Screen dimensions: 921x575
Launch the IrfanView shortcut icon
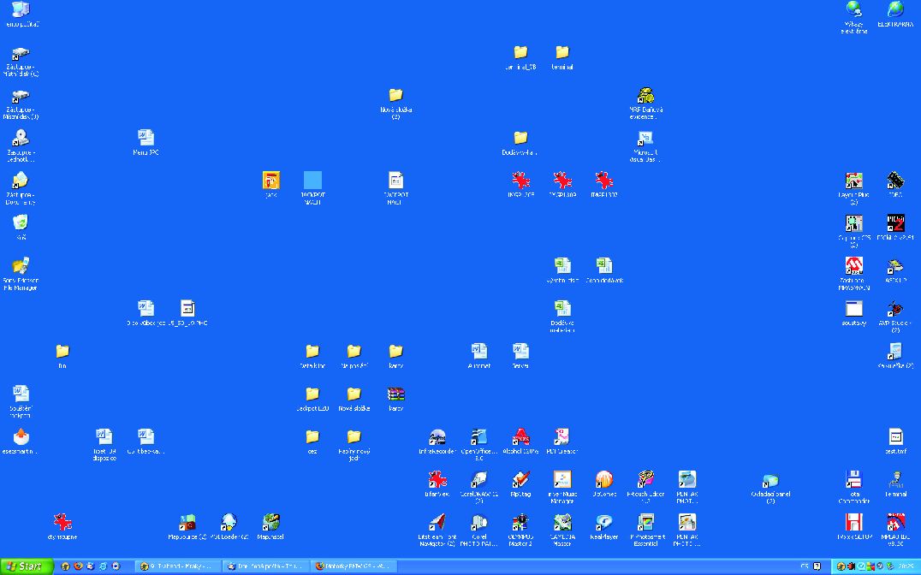437,481
